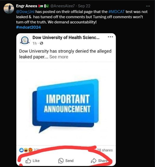
Task: Open tweet more options menu
Action: click(x=148, y=6)
